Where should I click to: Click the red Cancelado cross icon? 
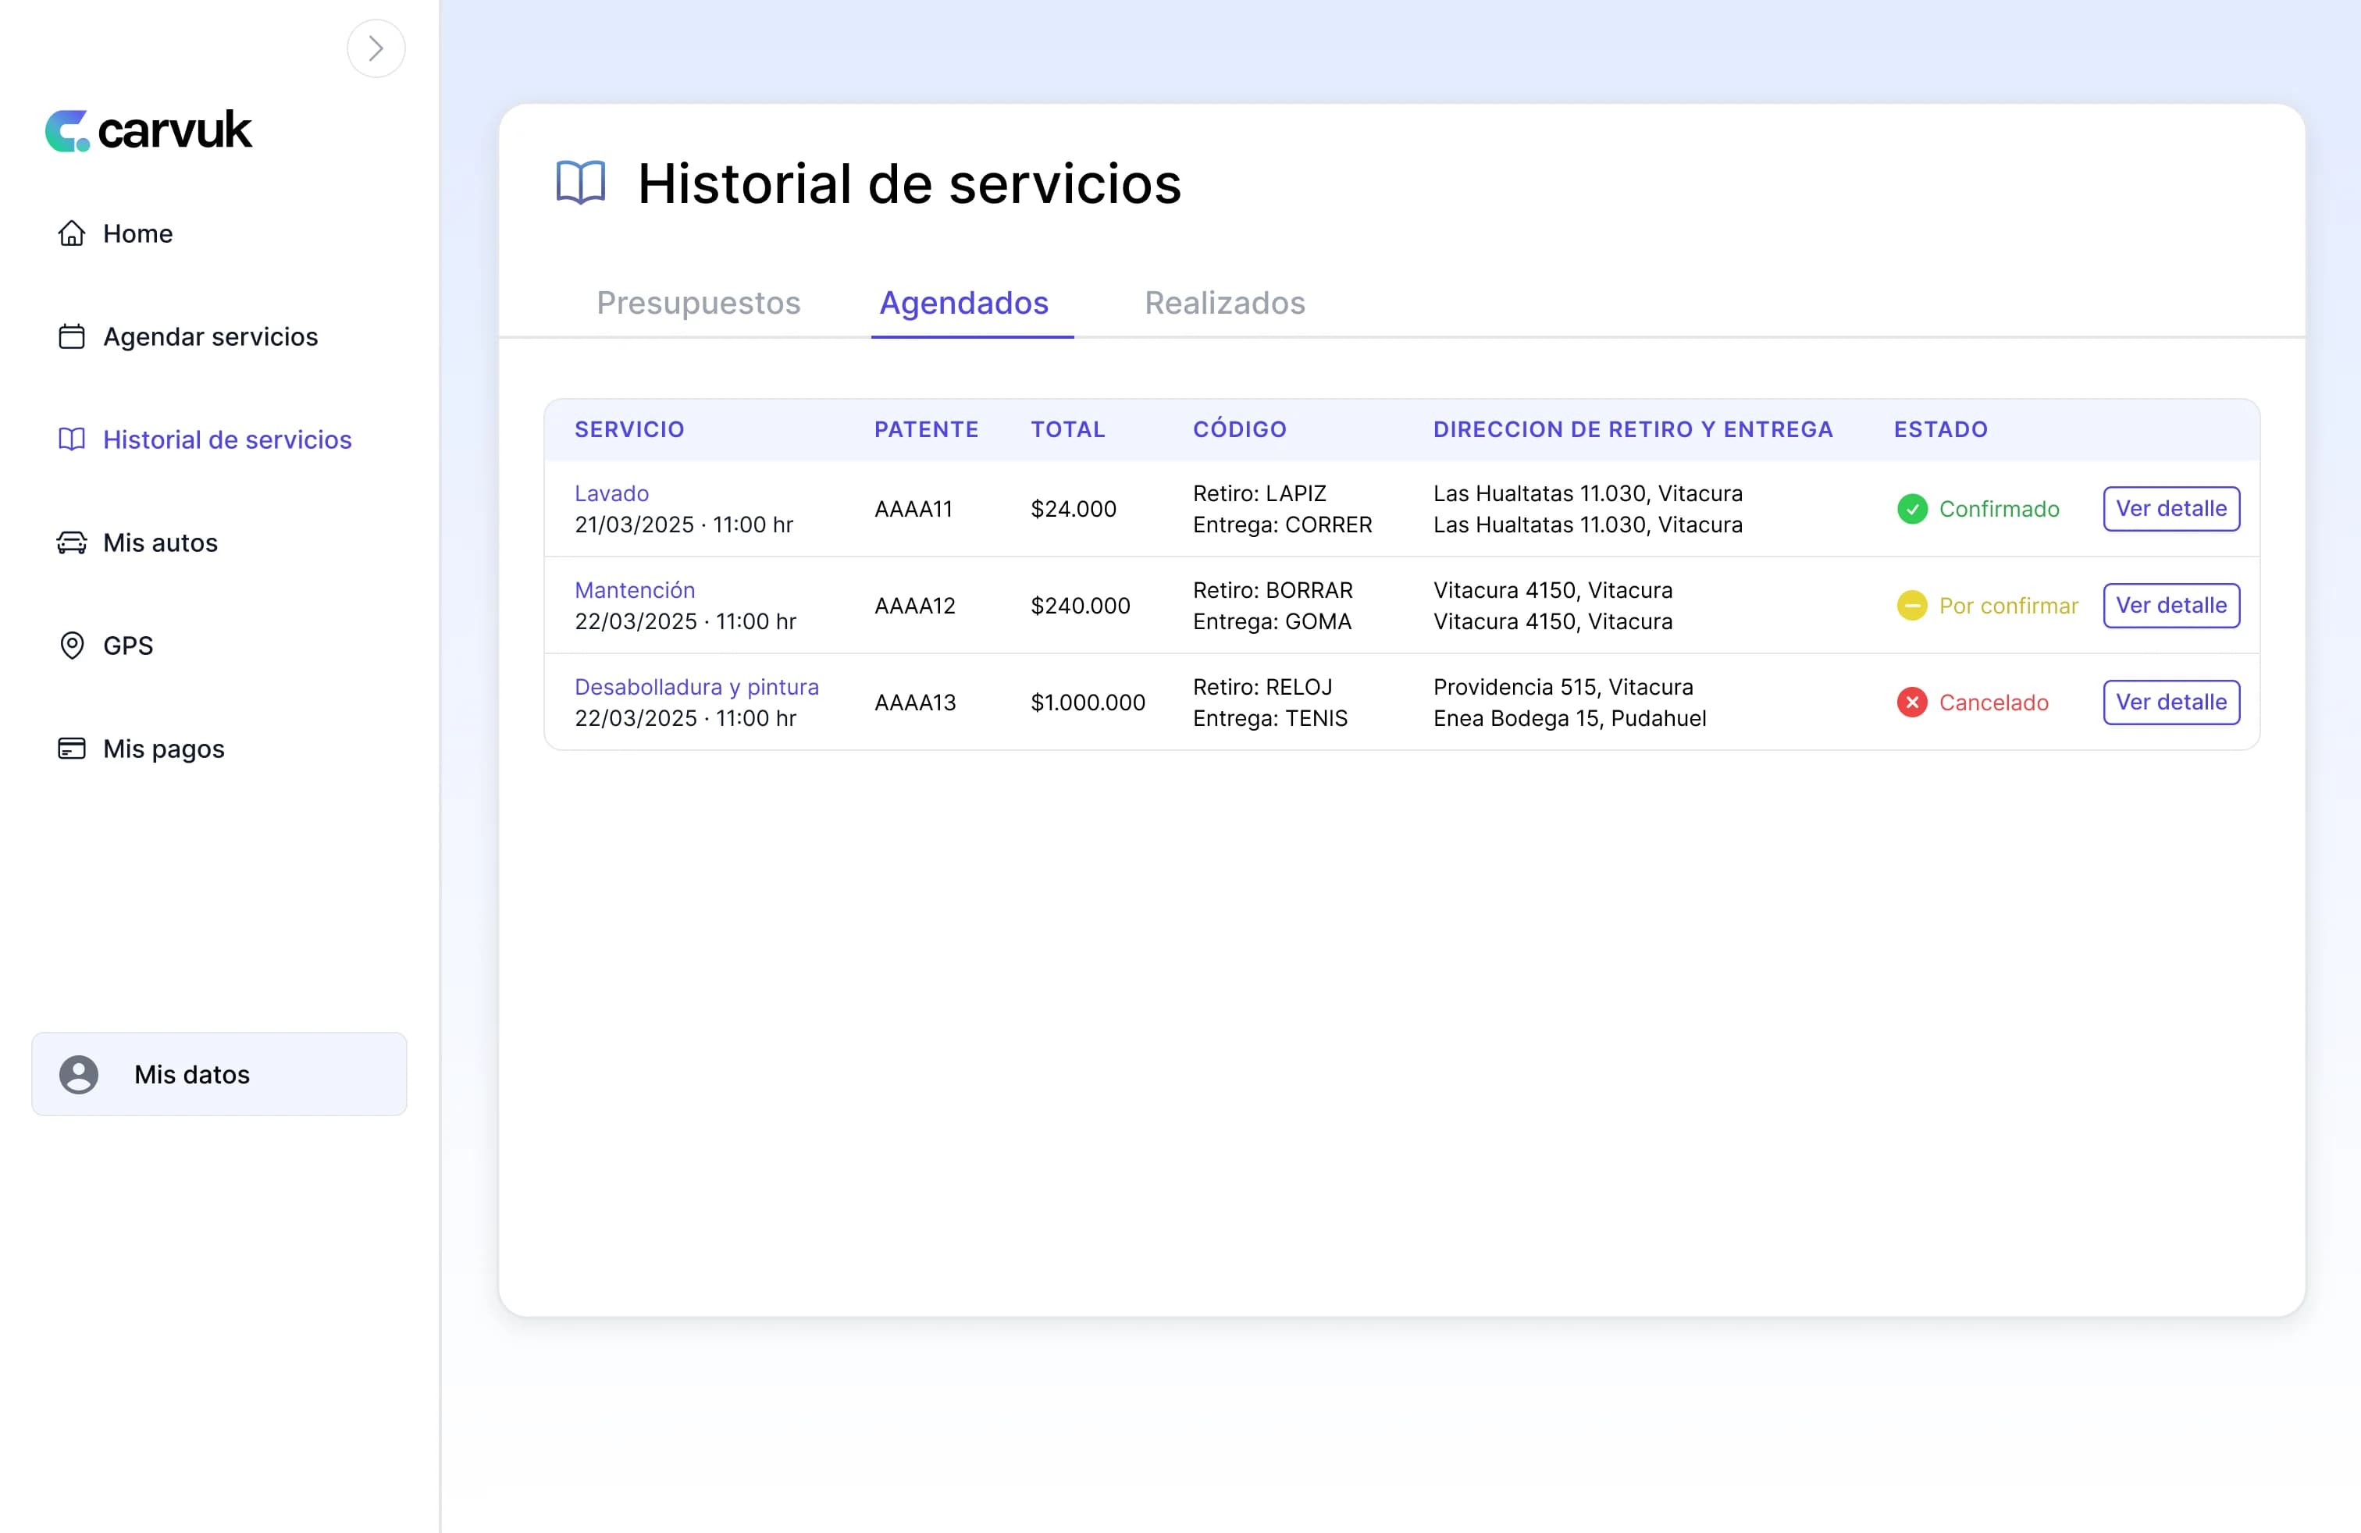(1911, 702)
